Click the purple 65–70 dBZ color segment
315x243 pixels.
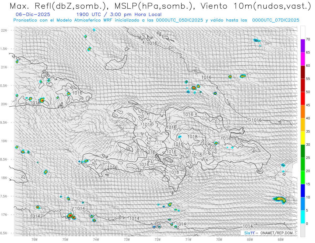[303, 46]
